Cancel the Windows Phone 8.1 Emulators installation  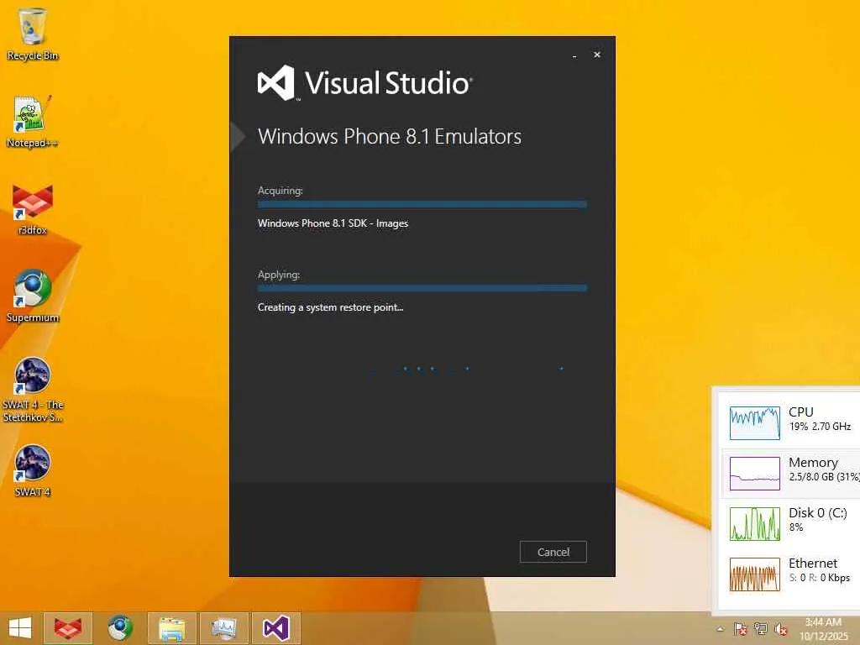pyautogui.click(x=553, y=552)
